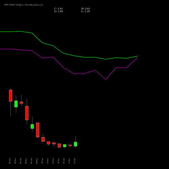
Task: Click the high value 'H: 2.65'
Action: tap(86, 9)
